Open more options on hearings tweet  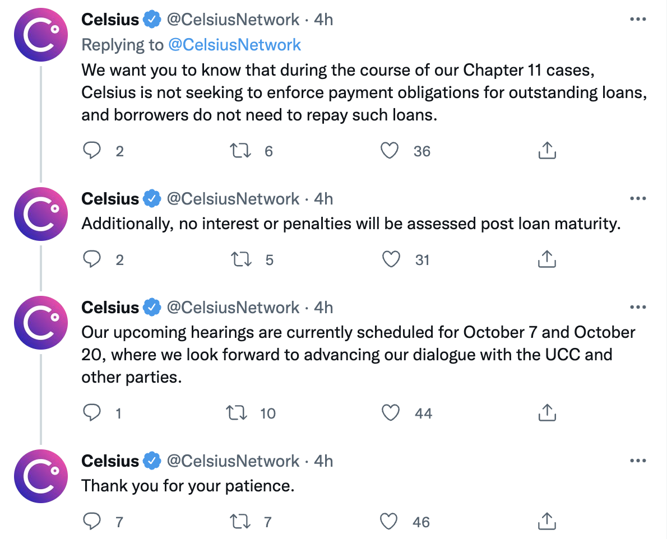point(638,307)
